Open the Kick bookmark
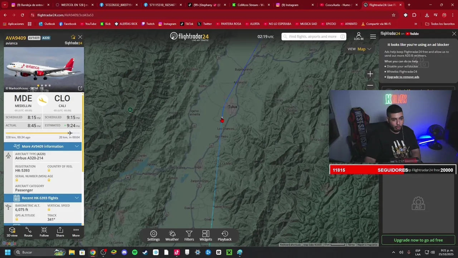This screenshot has height=258, width=458. [x=105, y=24]
